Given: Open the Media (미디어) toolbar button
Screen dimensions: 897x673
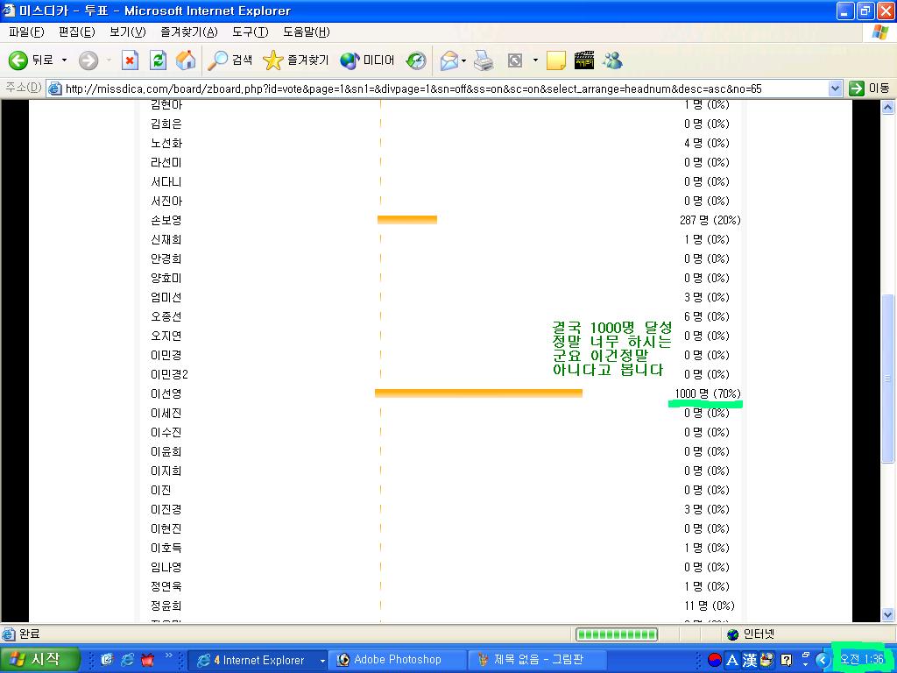Looking at the screenshot, I should 367,60.
